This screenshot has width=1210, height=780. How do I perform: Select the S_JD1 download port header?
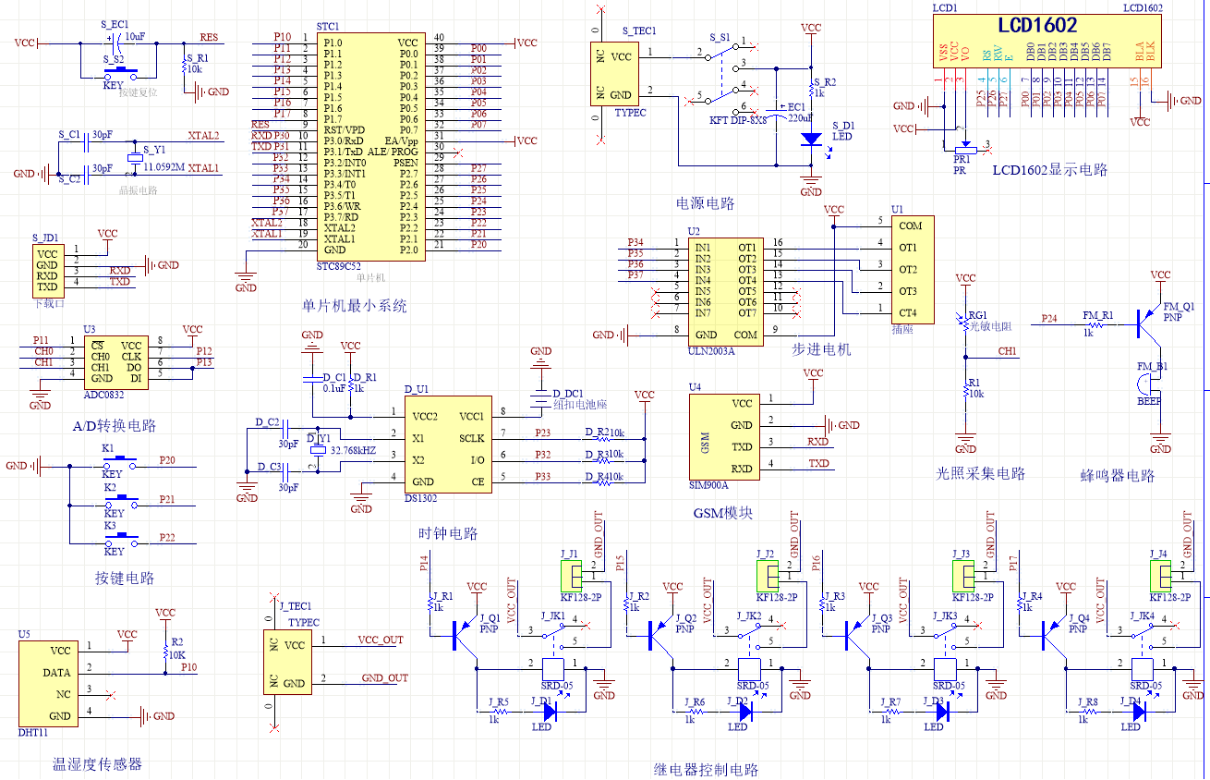click(47, 270)
